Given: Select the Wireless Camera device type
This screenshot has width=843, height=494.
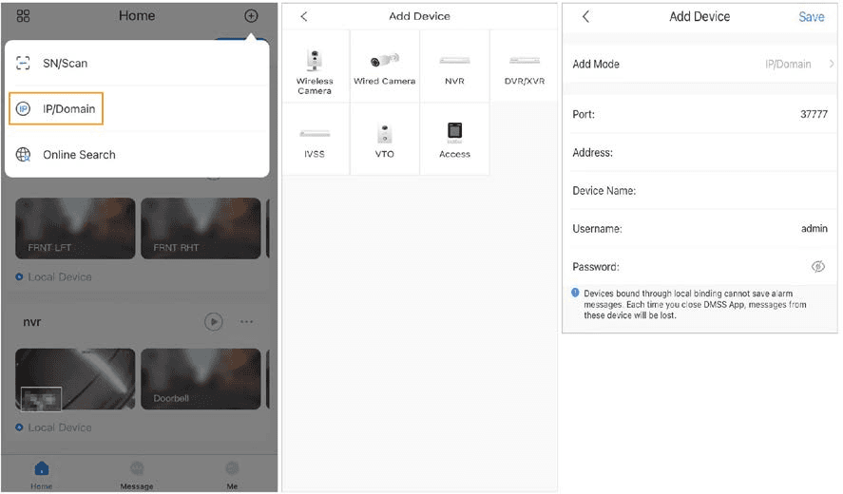Looking at the screenshot, I should point(315,66).
